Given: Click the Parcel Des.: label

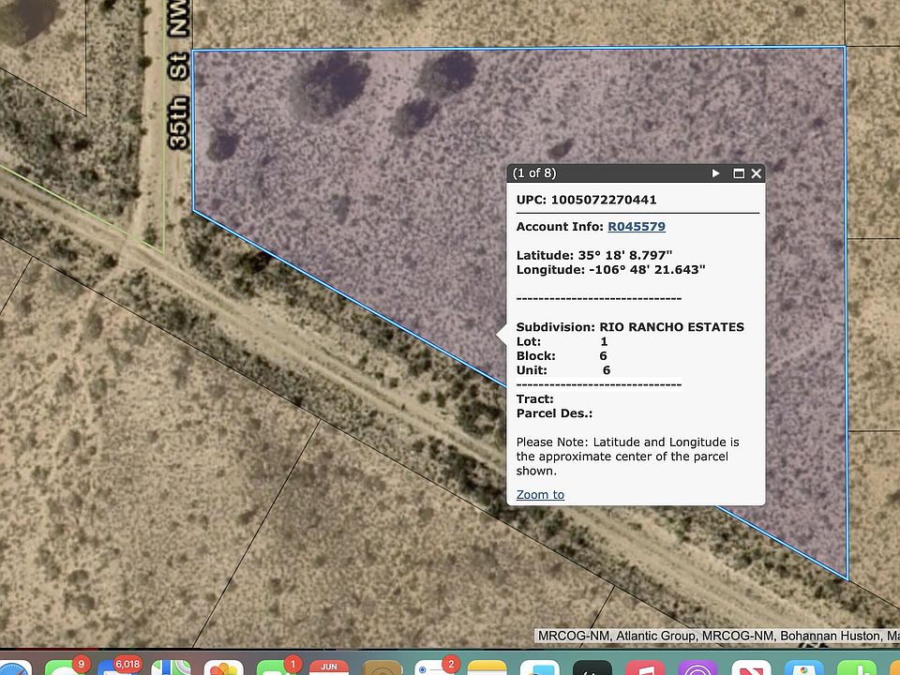Looking at the screenshot, I should click(554, 412).
